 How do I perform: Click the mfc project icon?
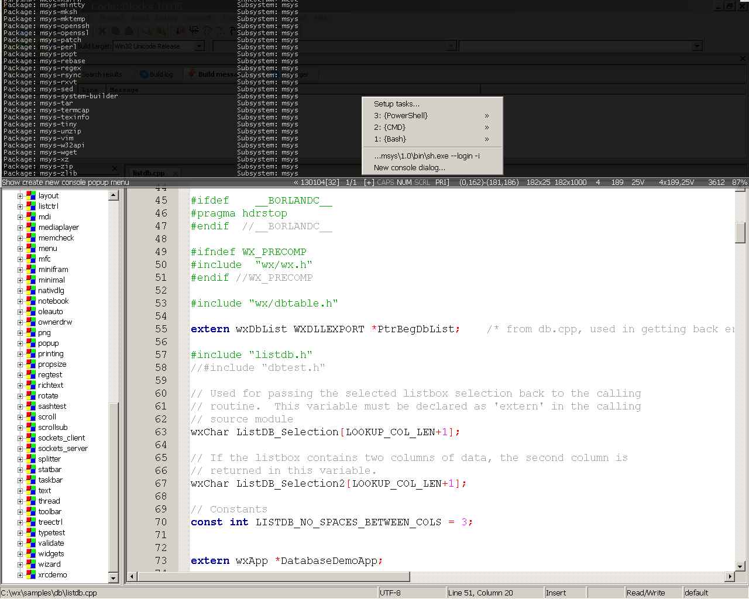[31, 259]
